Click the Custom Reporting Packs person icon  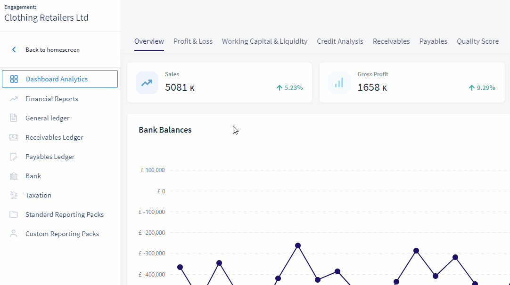14,234
